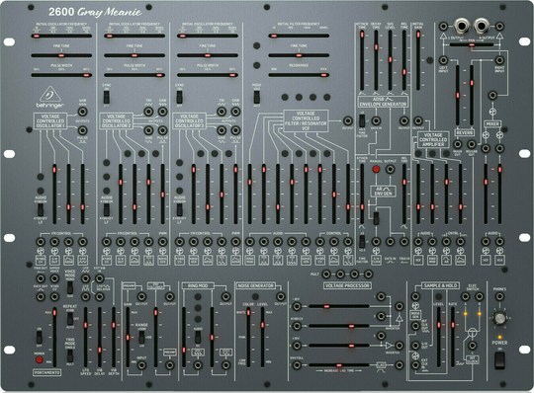Click the S/H OUT jack
The image size is (534, 393).
[415, 346]
